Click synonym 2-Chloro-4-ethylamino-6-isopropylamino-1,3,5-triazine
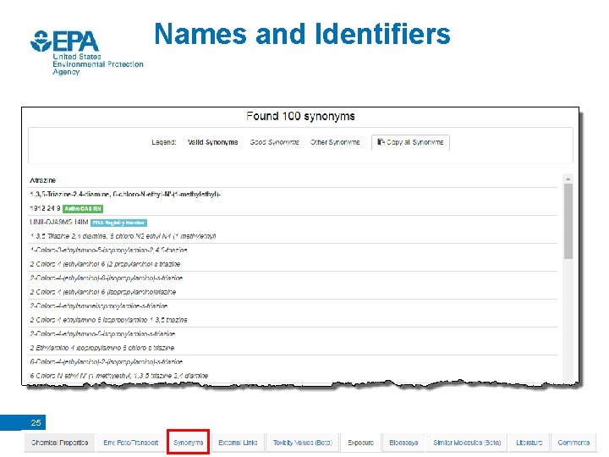The image size is (609, 457). [109, 320]
